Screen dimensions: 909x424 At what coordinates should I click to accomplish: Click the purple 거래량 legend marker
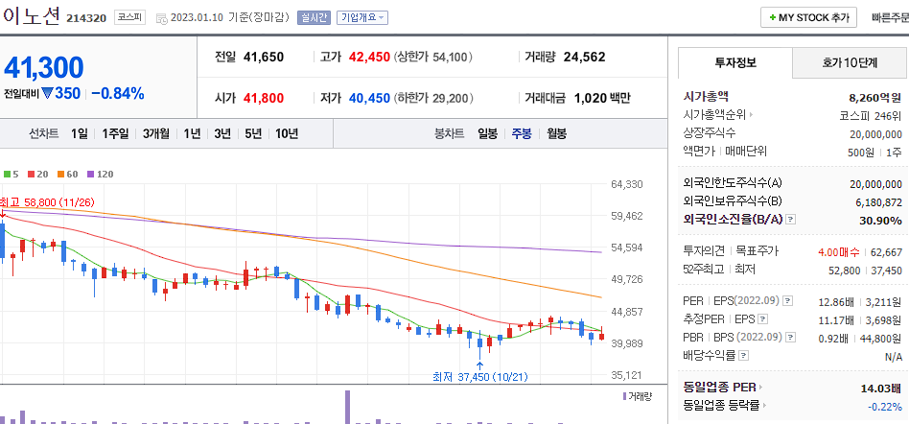[x=625, y=396]
